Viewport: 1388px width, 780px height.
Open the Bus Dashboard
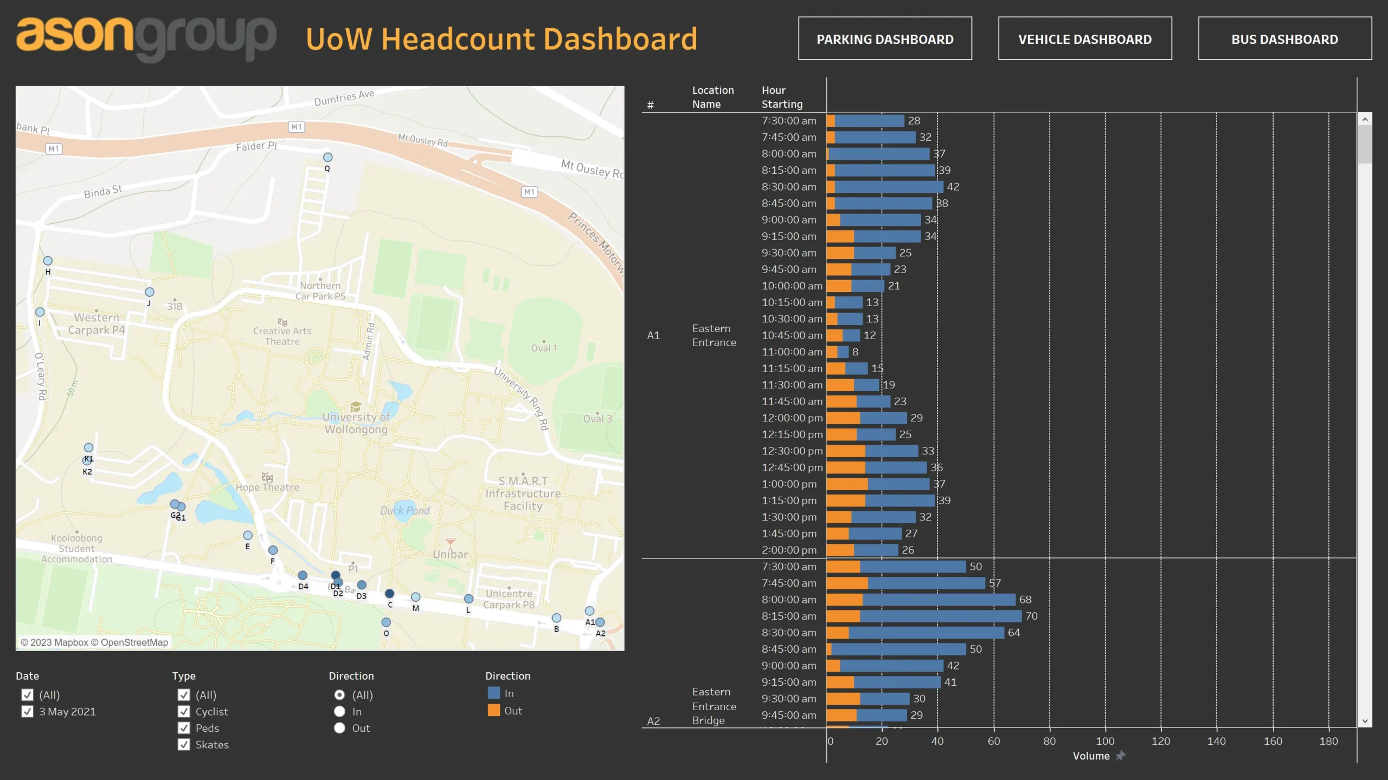(1285, 38)
